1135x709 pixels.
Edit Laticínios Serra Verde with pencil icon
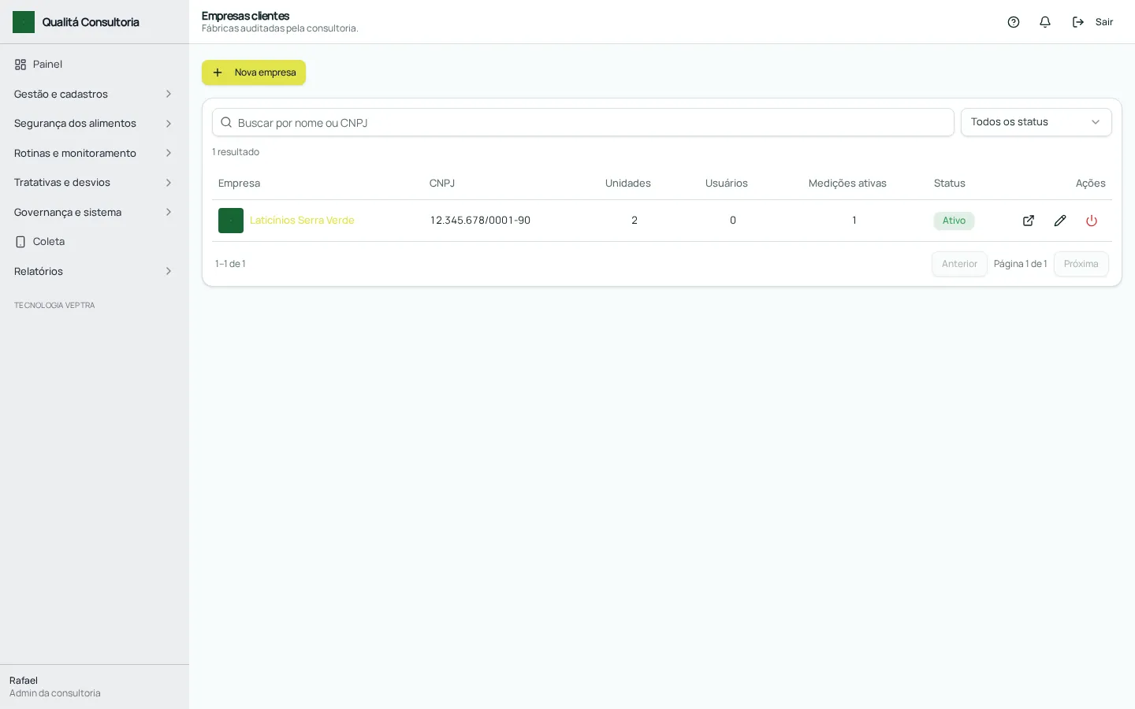click(x=1060, y=221)
